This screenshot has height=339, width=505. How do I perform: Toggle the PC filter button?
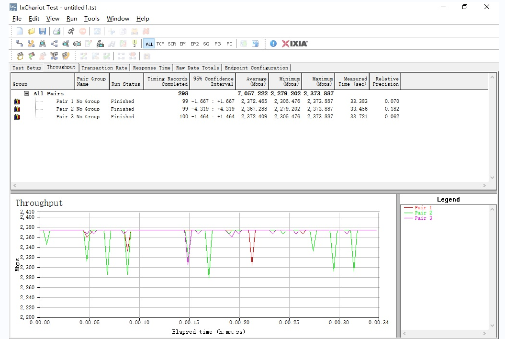[x=229, y=44]
